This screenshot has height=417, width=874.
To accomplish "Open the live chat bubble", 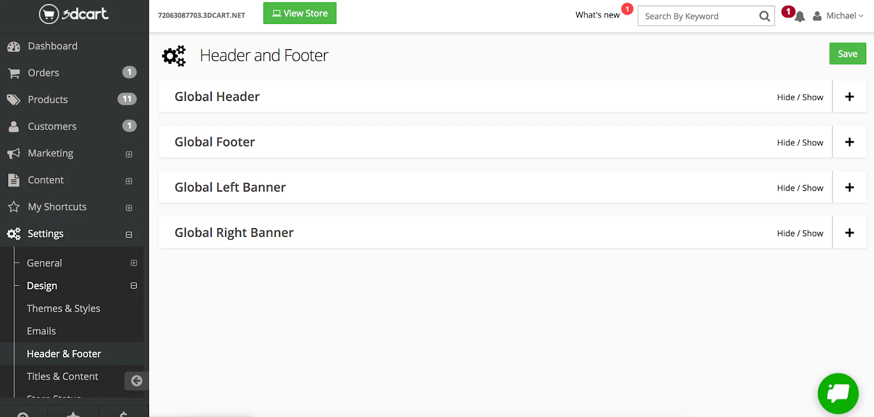I will pyautogui.click(x=838, y=394).
